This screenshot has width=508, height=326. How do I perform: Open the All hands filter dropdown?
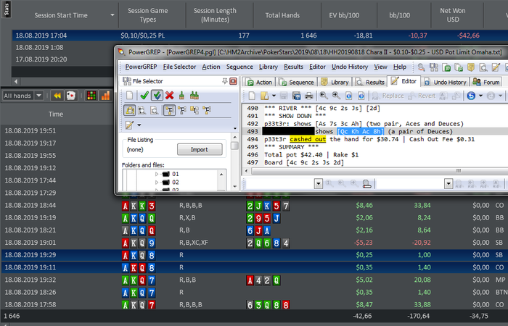(39, 96)
